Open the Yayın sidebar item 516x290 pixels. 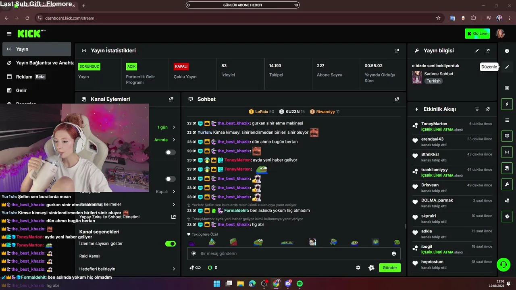[x=37, y=49]
